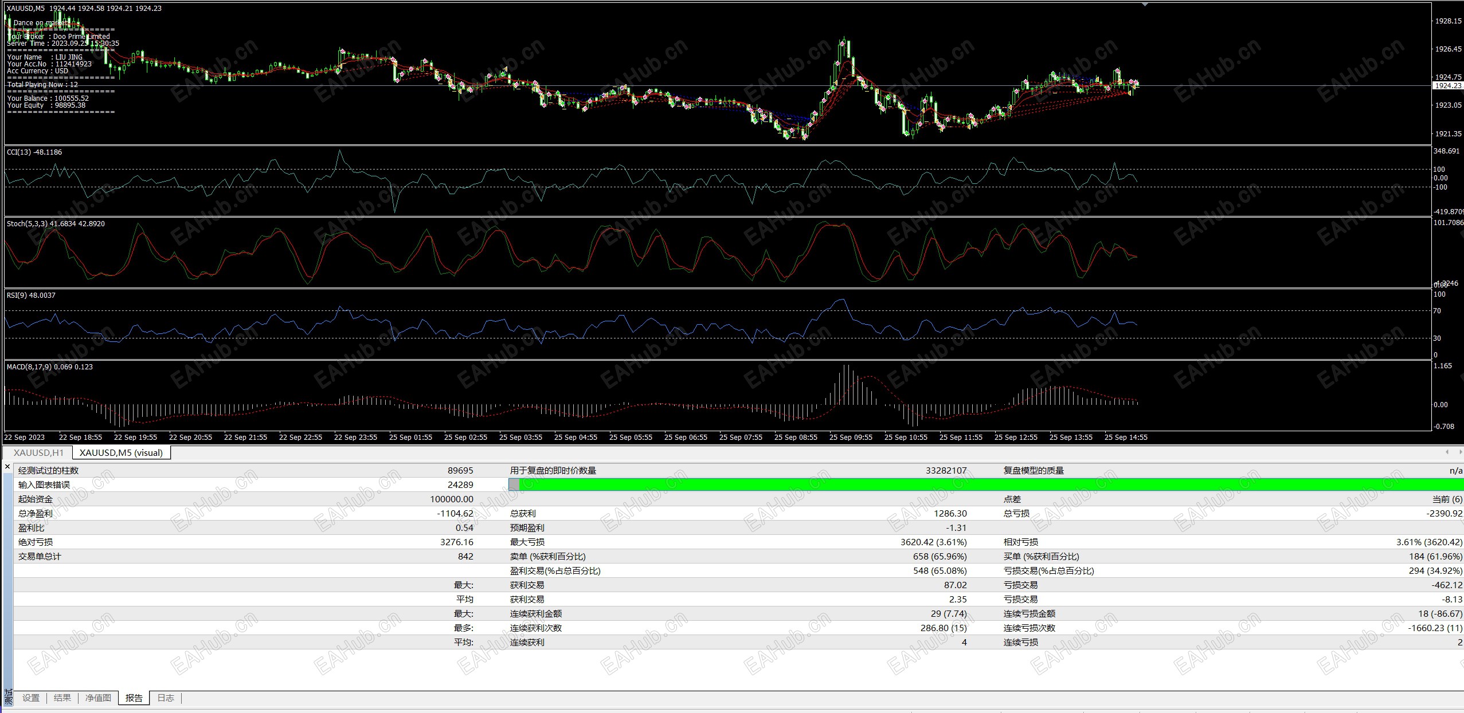This screenshot has height=713, width=1464.
Task: Click the sell positions value 658 (65.96%)
Action: click(x=940, y=557)
